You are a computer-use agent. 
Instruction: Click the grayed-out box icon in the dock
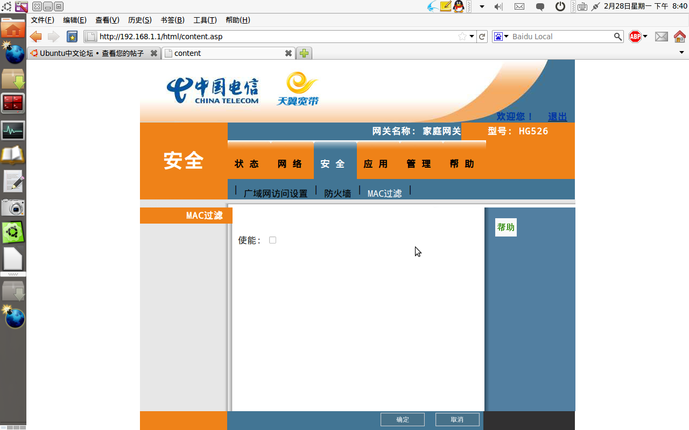point(13,291)
